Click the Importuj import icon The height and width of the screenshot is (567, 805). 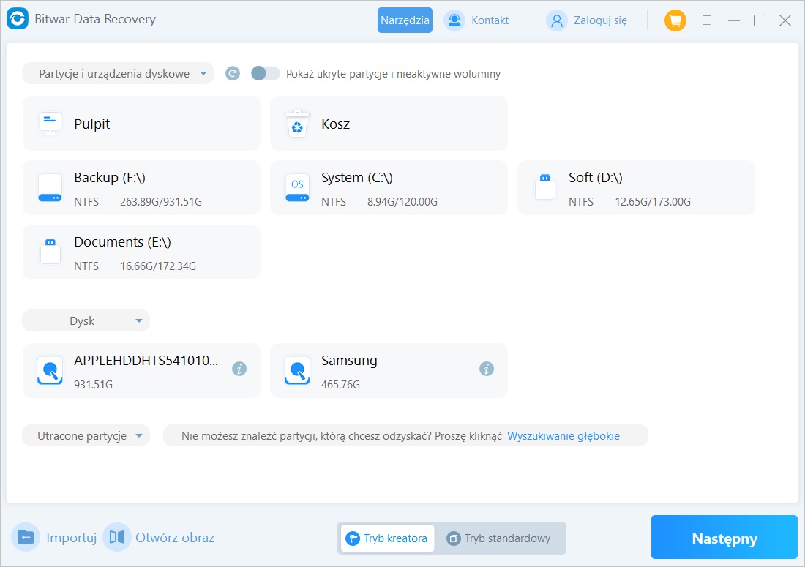(x=26, y=538)
